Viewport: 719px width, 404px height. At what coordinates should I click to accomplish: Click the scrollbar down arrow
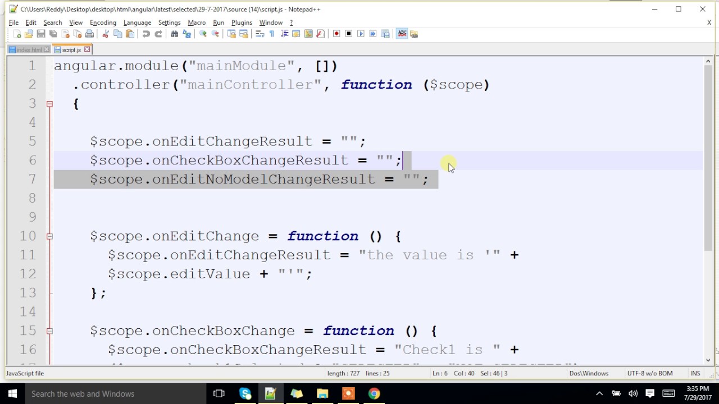point(708,360)
